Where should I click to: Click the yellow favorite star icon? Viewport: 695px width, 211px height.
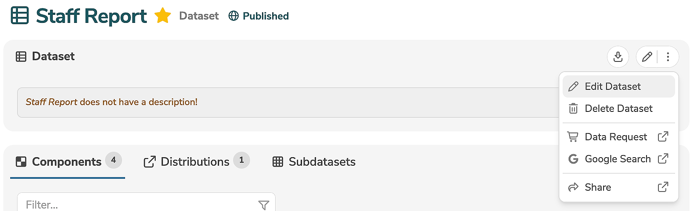point(162,16)
